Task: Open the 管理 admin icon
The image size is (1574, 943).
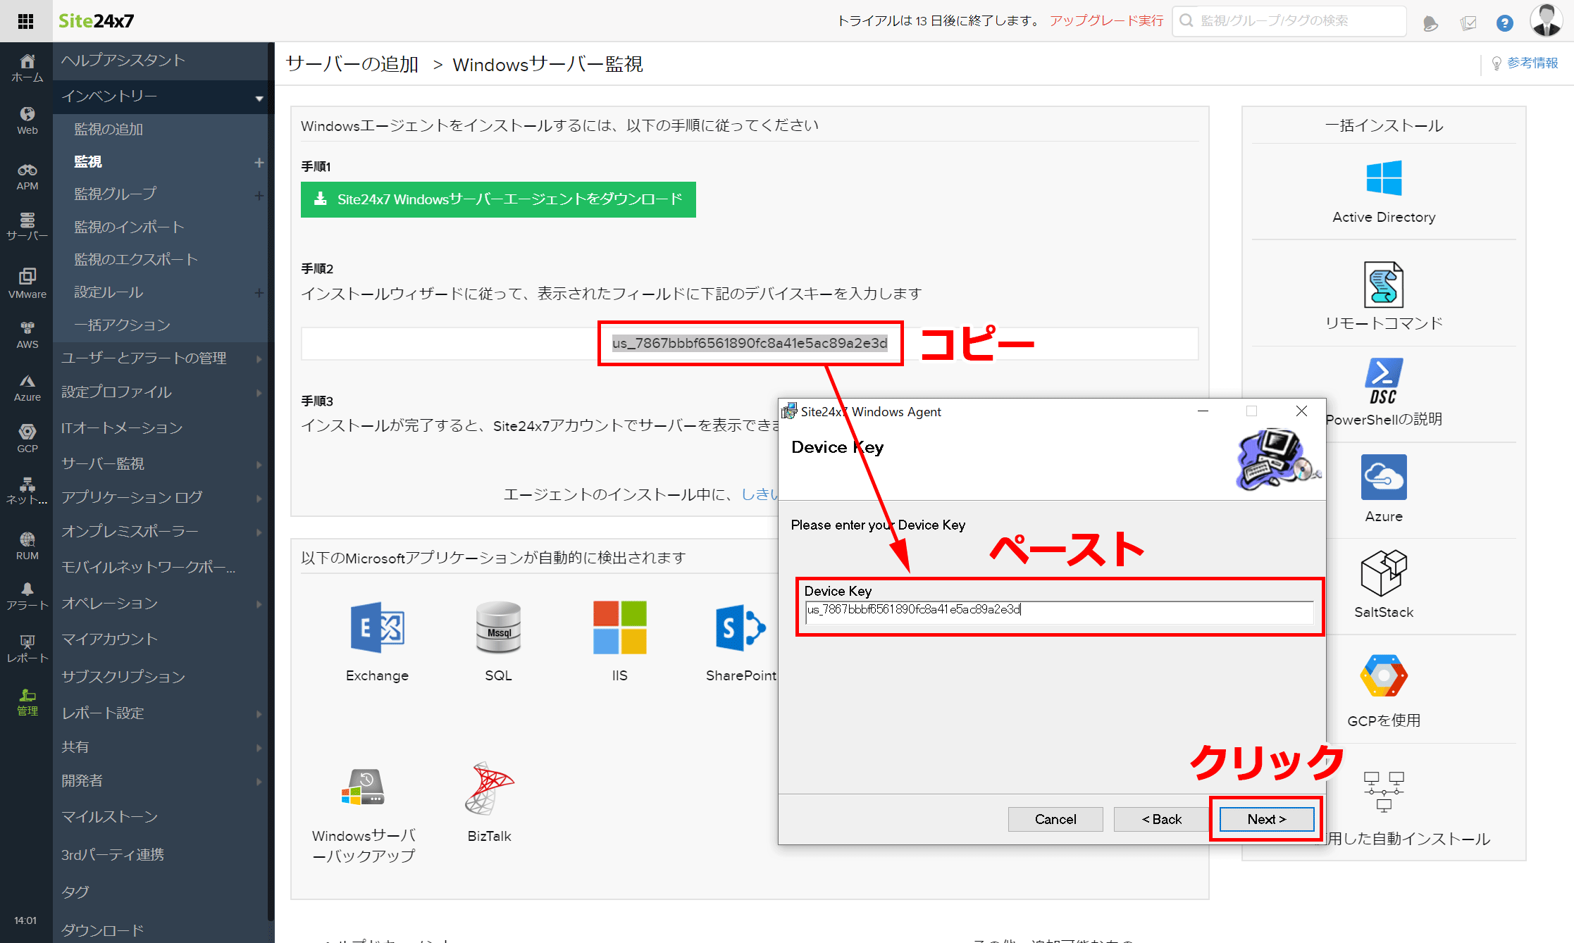Action: [x=27, y=702]
